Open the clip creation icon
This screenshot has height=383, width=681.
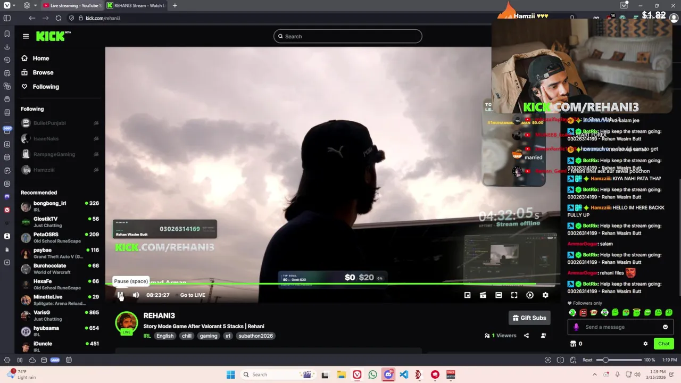[483, 295]
